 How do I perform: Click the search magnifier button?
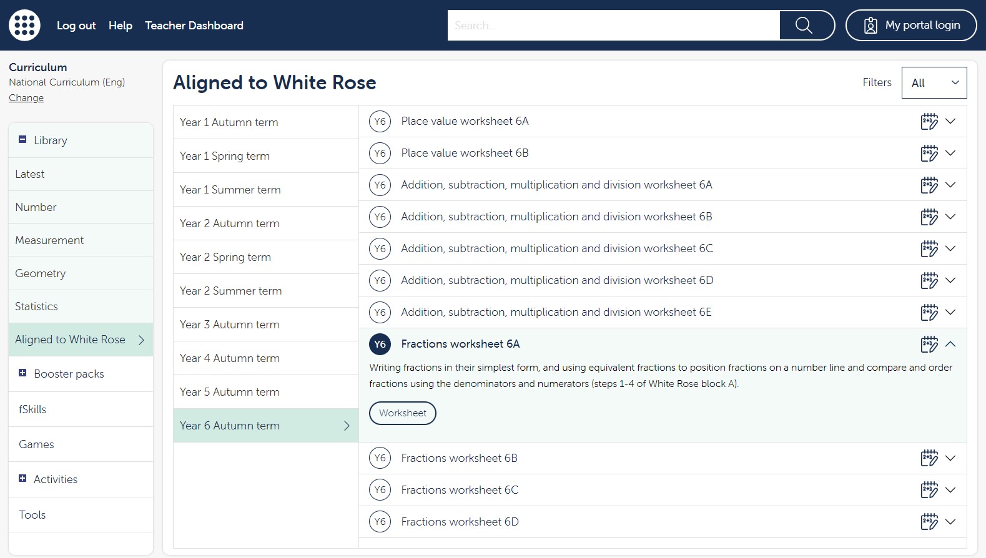(807, 25)
